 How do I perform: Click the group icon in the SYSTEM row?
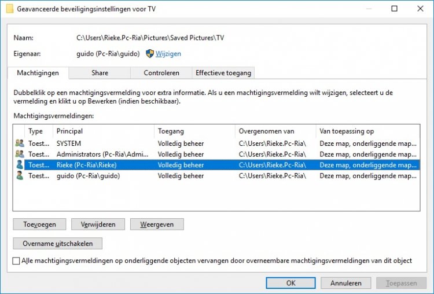pyautogui.click(x=20, y=144)
